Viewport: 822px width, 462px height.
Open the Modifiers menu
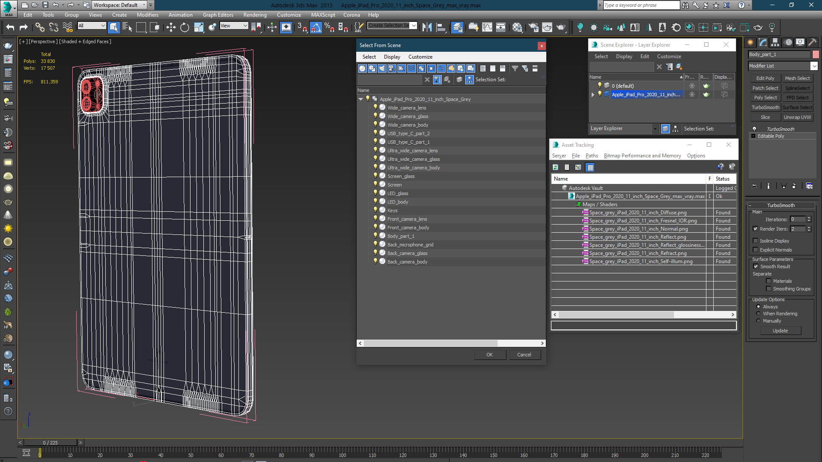pyautogui.click(x=148, y=15)
